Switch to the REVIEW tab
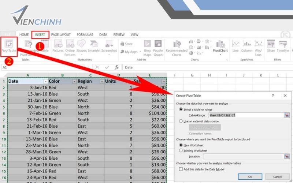The image size is (293, 183). 119,34
